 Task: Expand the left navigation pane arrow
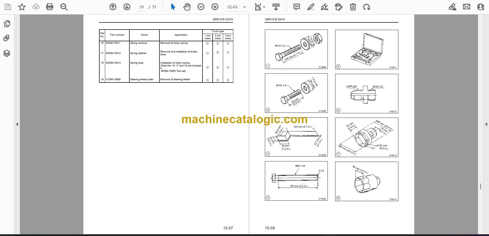[x=17, y=124]
